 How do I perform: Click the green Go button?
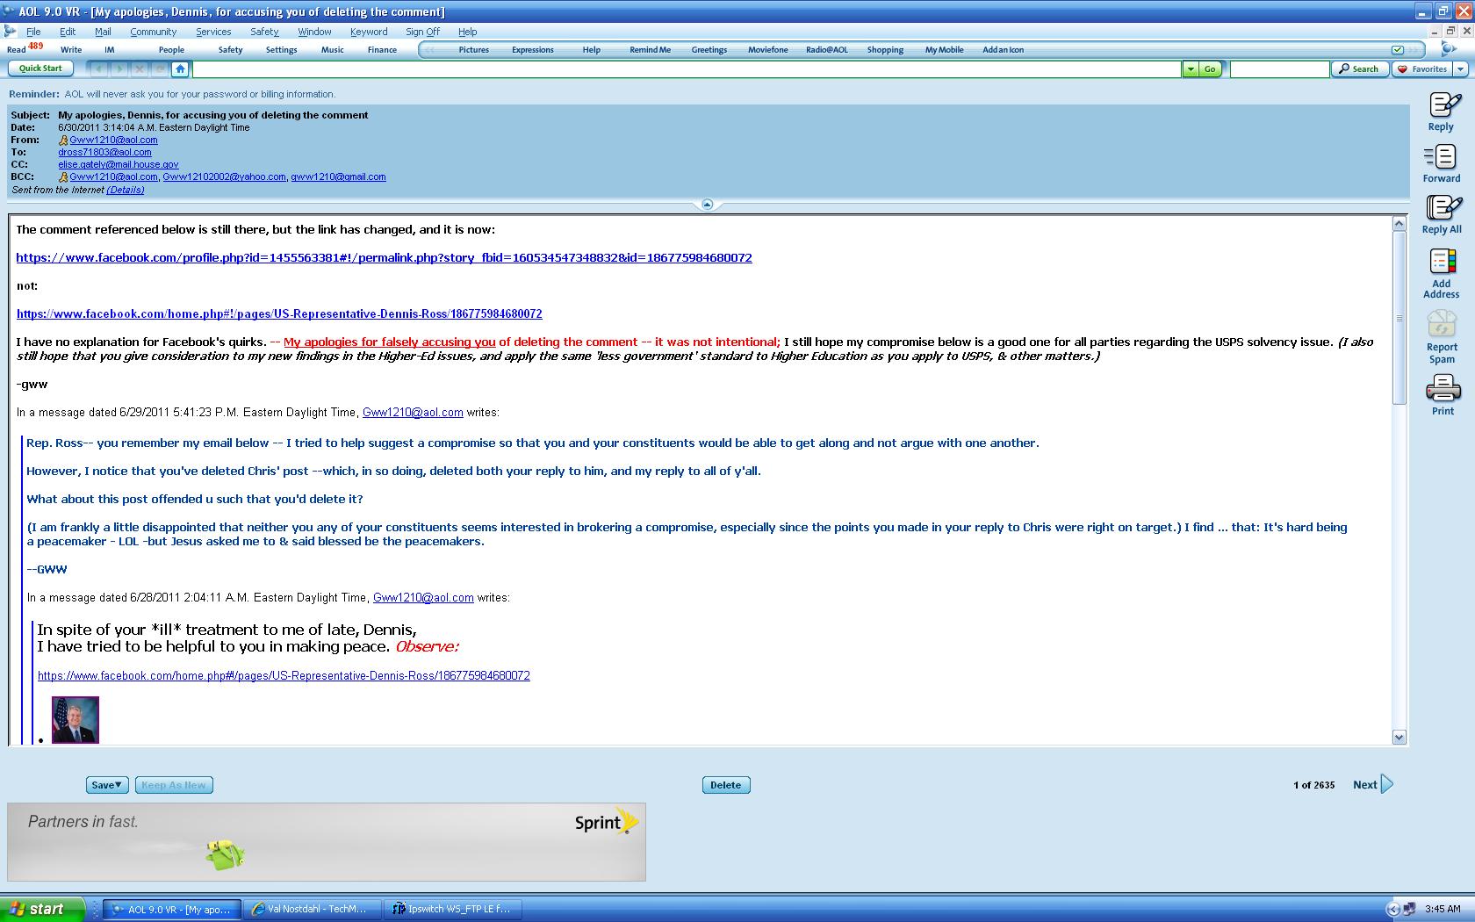[x=1210, y=68]
